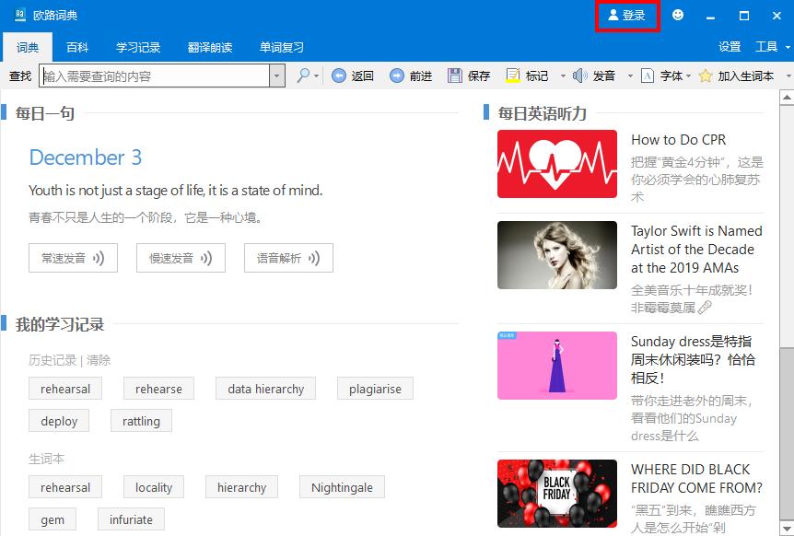This screenshot has height=536, width=794.
Task: Activate the Highlight/Mark (标记) tool
Action: [511, 76]
